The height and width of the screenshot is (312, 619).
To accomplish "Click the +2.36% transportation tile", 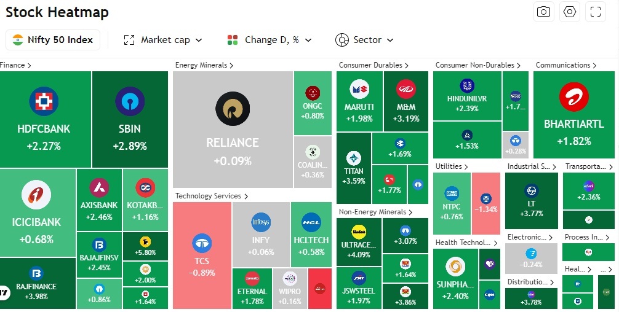I will [589, 191].
